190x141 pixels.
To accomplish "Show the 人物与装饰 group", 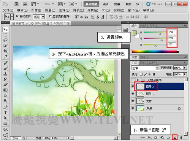I will click(x=133, y=80).
